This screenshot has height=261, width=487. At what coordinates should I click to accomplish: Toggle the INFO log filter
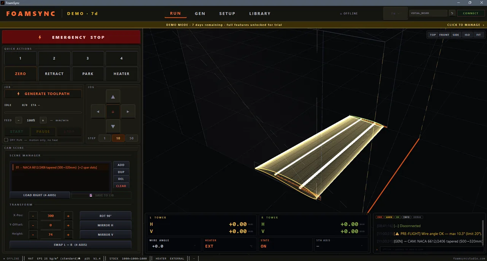pyautogui.click(x=406, y=217)
